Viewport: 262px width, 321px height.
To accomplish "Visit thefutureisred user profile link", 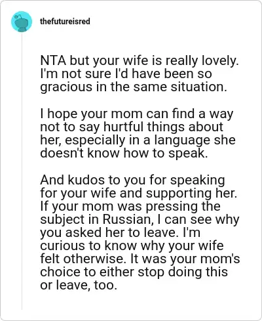I will (x=65, y=22).
